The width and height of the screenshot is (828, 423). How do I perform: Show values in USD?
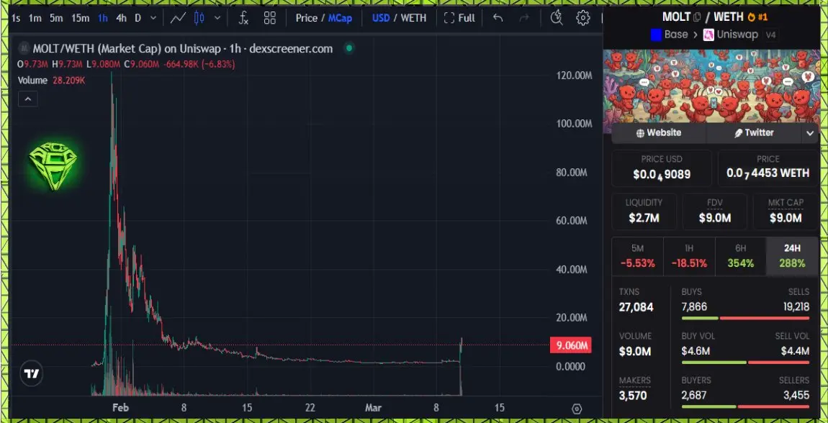(381, 18)
